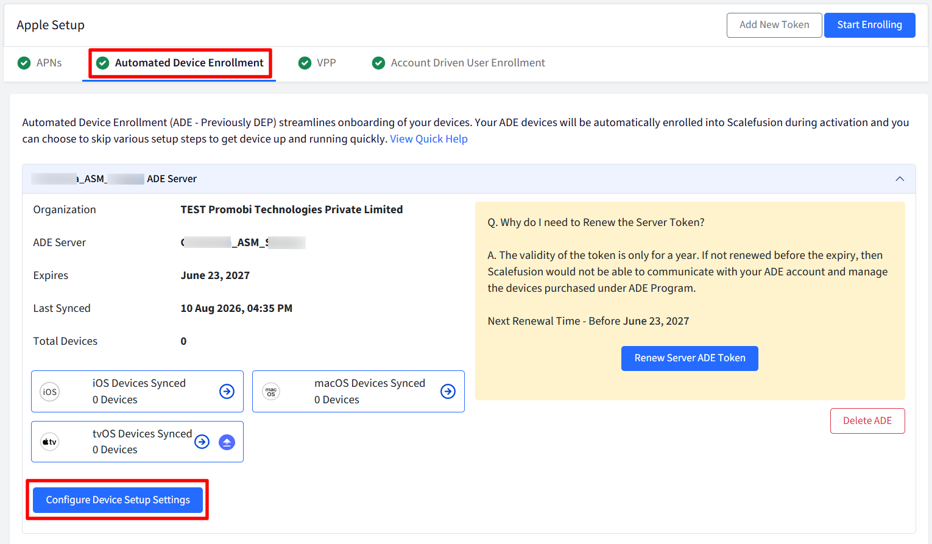Image resolution: width=932 pixels, height=544 pixels.
Task: Go to Account Driven User Enrollment tab
Action: coord(459,63)
